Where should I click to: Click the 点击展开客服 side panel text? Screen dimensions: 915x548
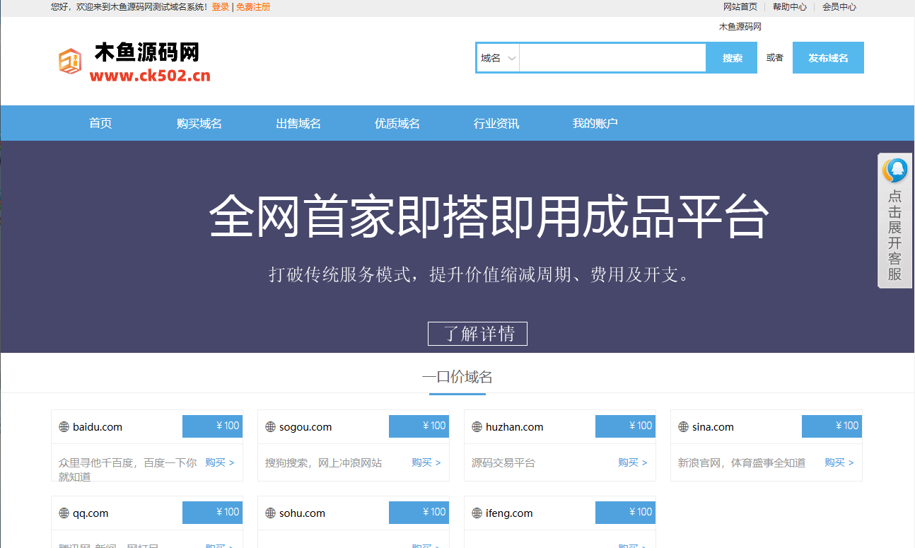[895, 235]
